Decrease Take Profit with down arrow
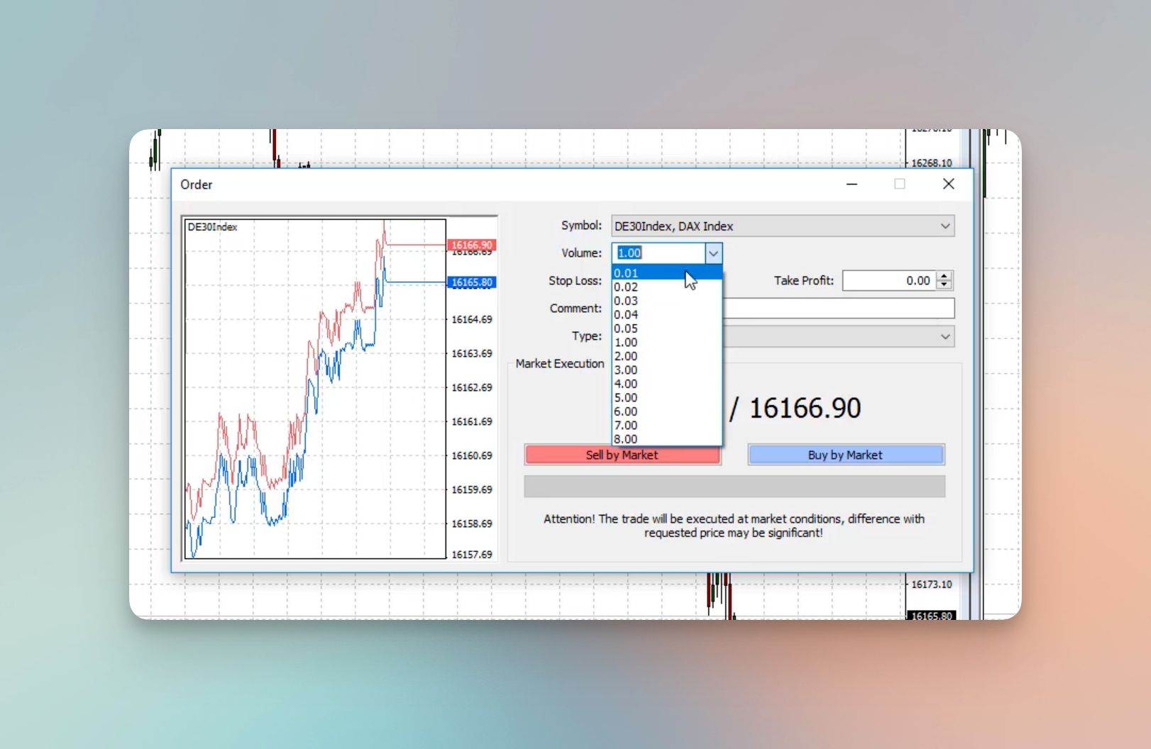The image size is (1151, 749). [944, 285]
